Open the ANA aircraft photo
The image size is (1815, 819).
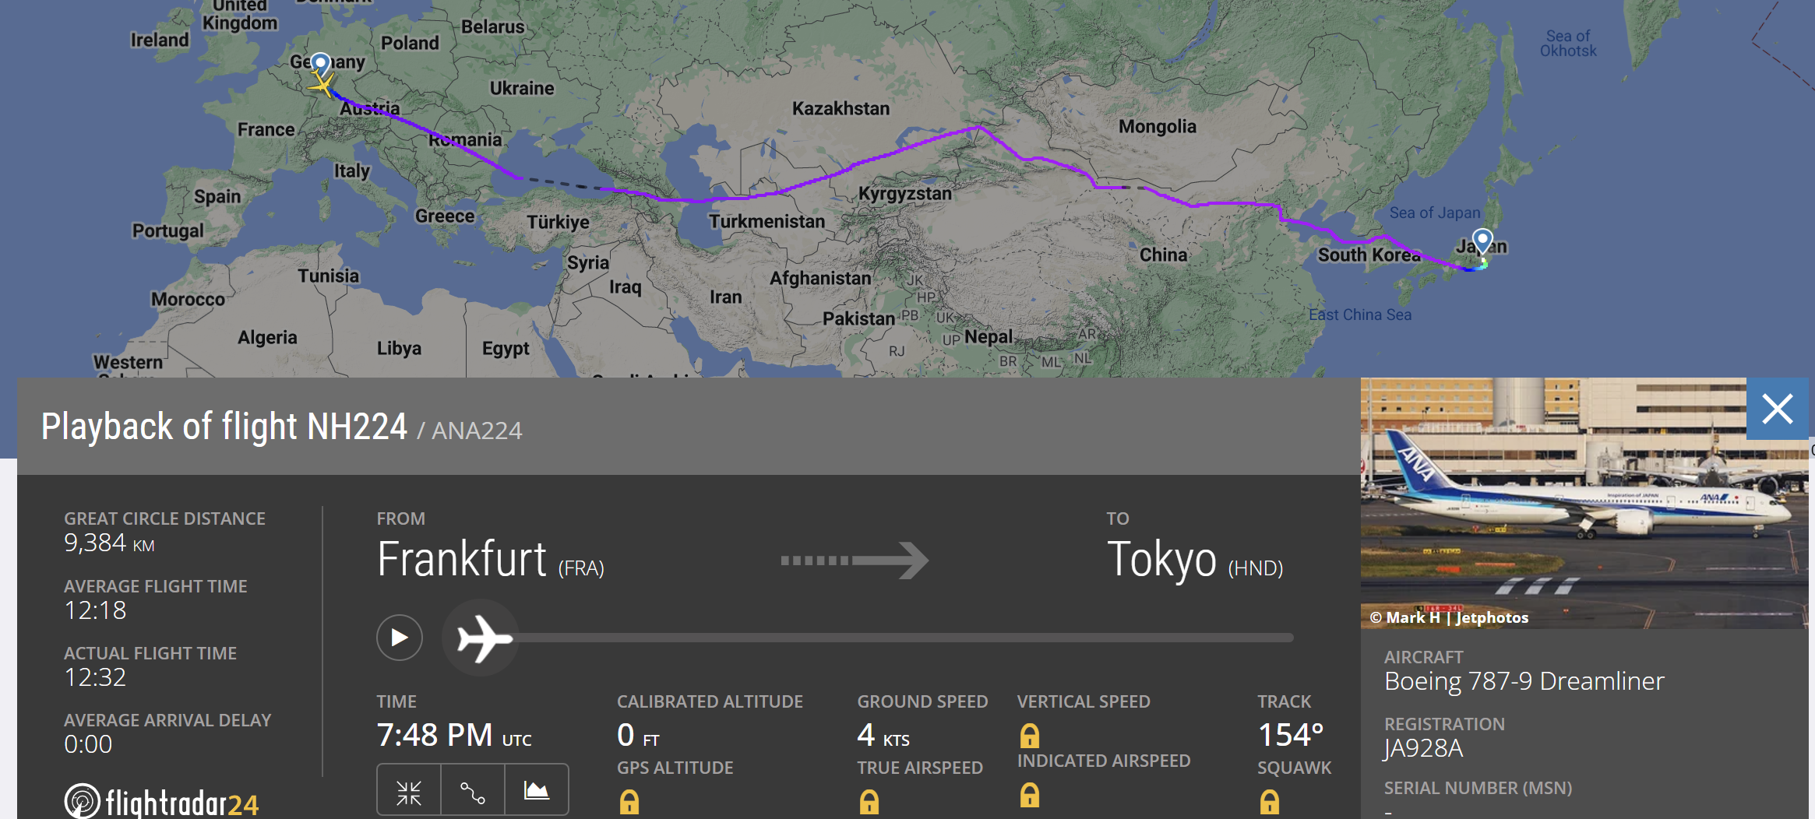click(1584, 503)
